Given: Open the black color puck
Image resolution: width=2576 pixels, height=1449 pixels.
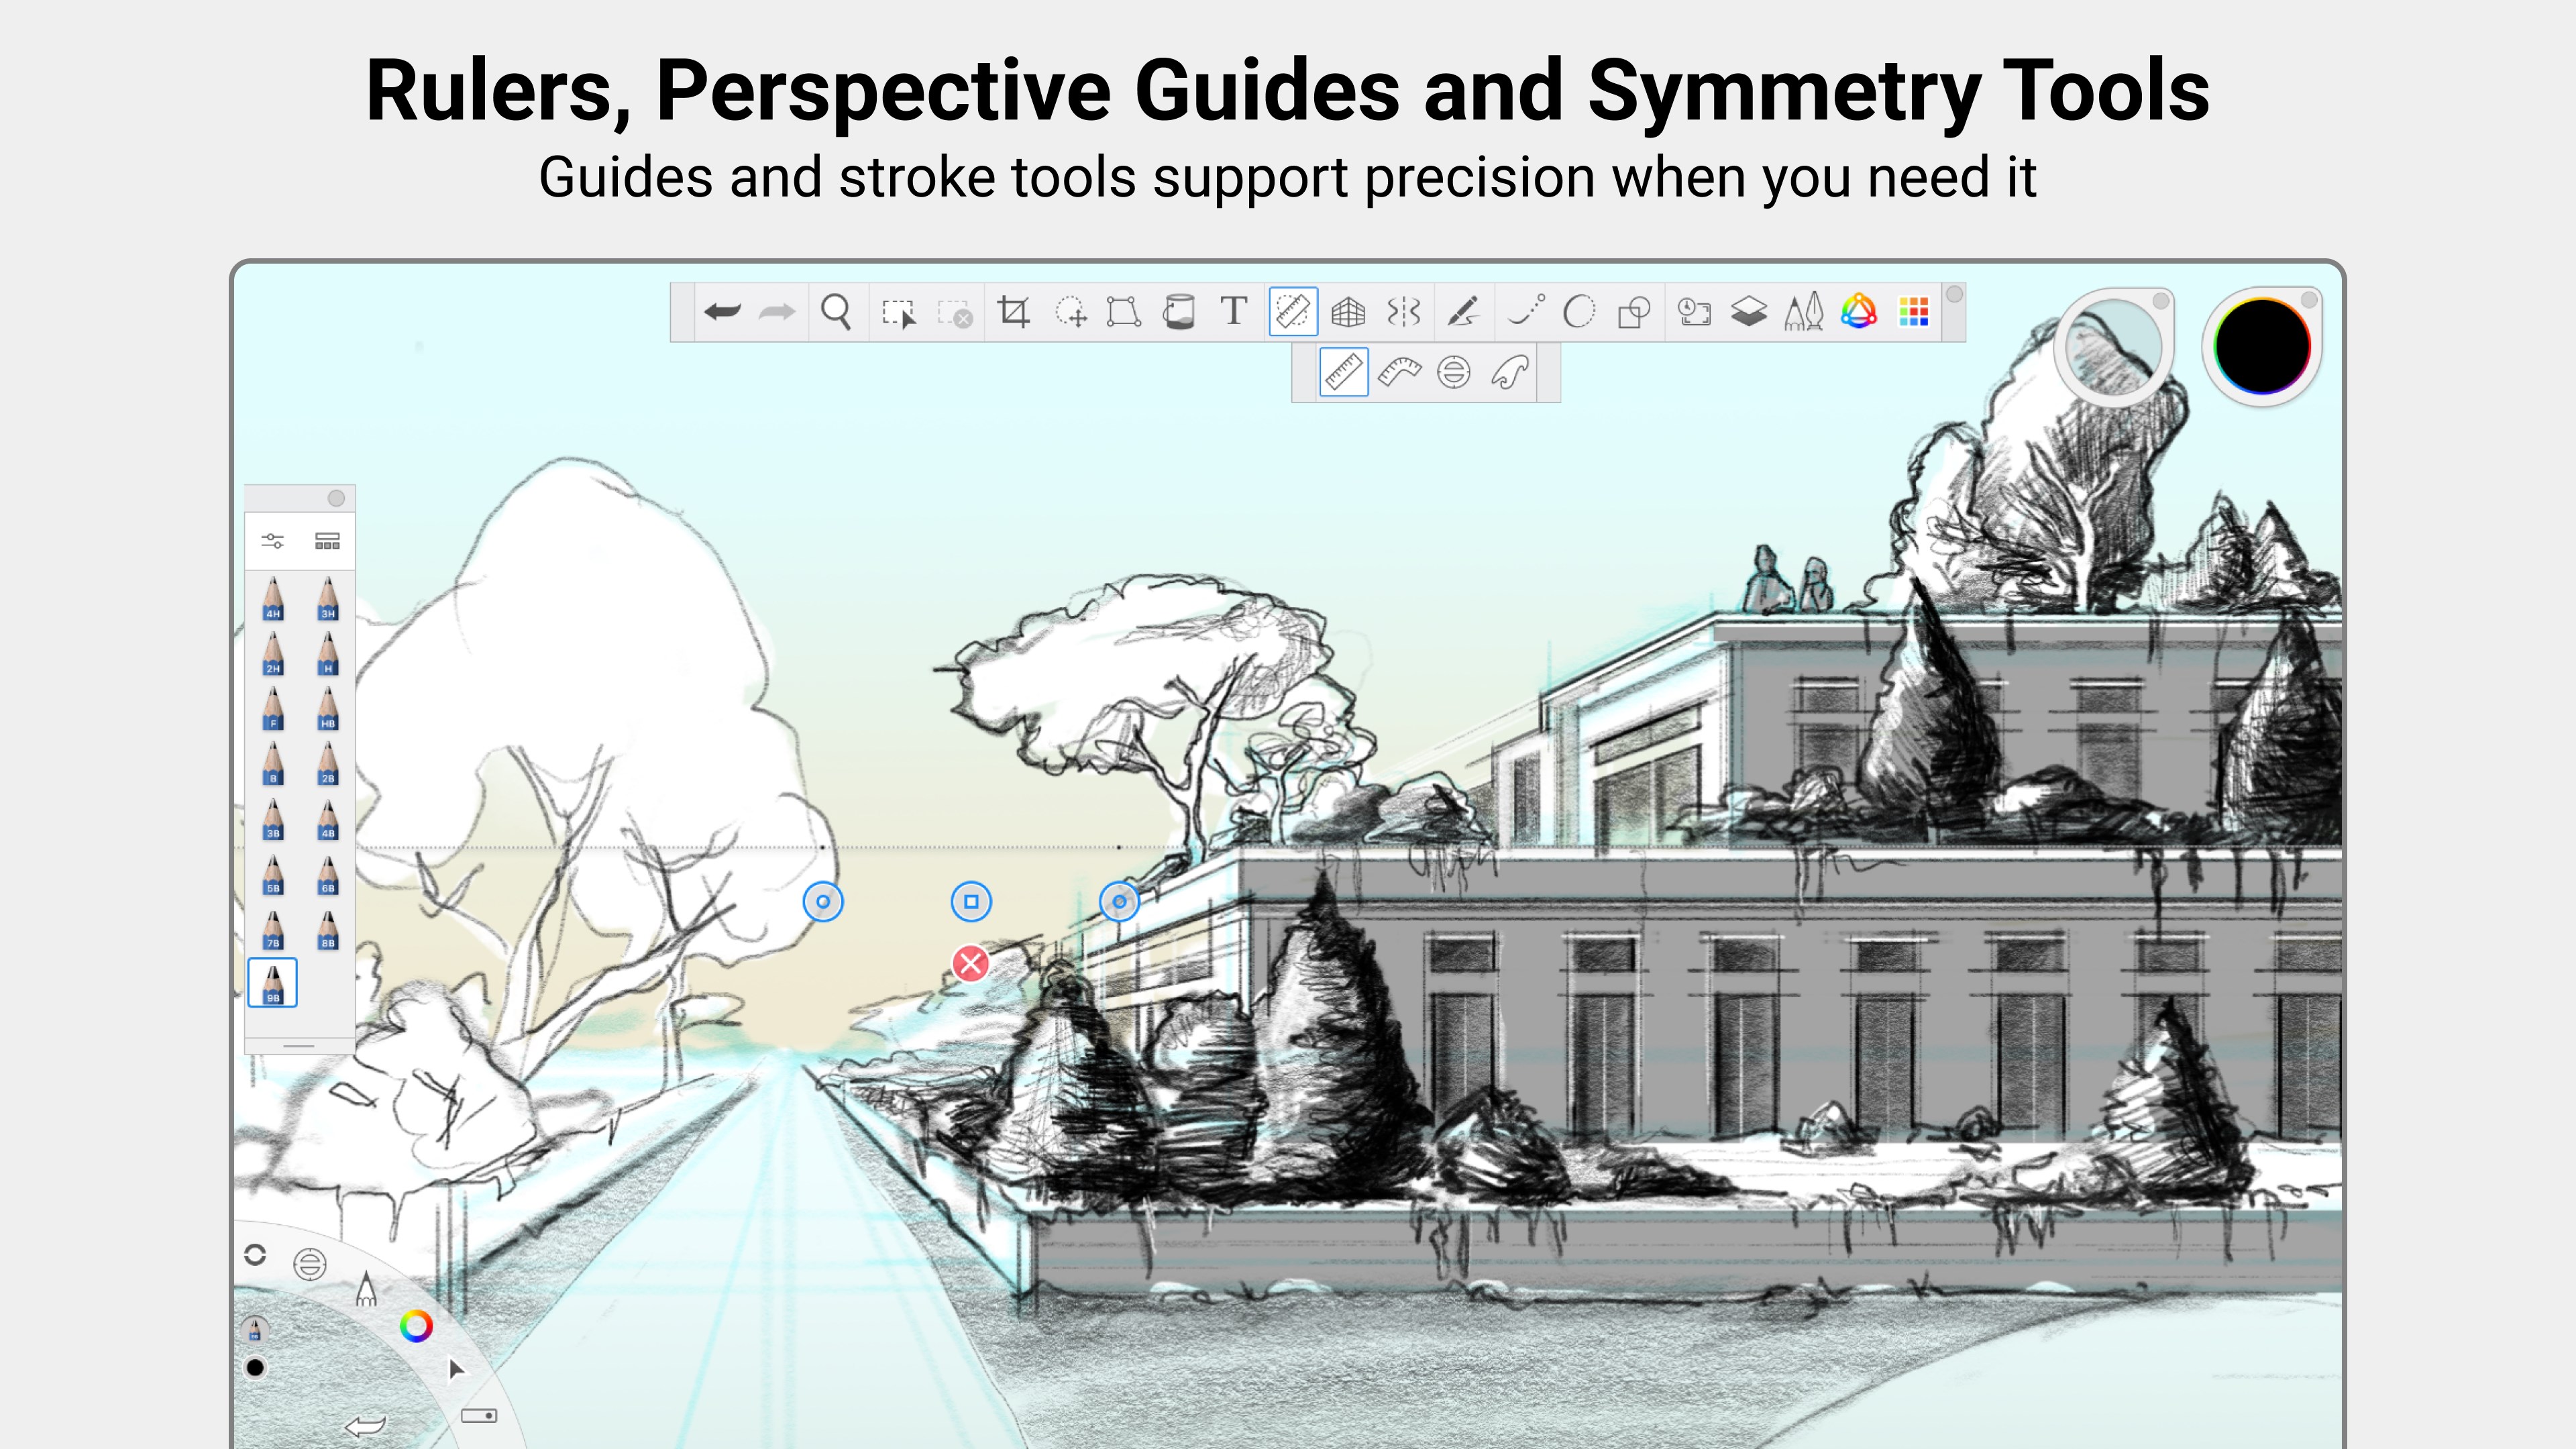Looking at the screenshot, I should click(2261, 346).
